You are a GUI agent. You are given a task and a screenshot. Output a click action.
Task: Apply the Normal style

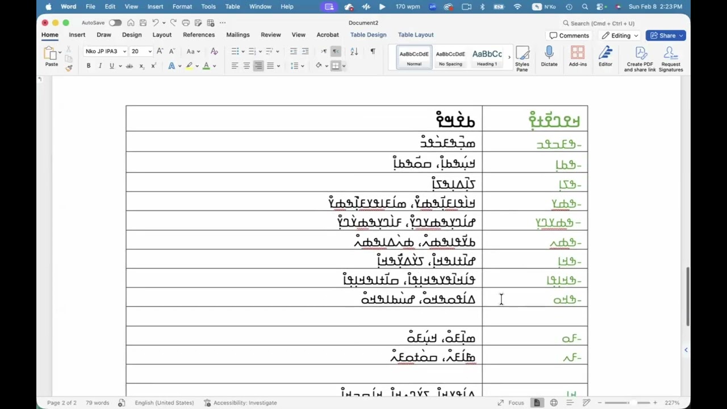(x=414, y=57)
